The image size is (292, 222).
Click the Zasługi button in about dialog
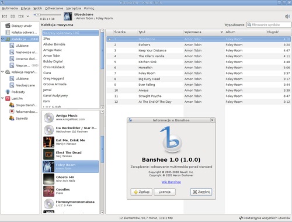coord(141,192)
